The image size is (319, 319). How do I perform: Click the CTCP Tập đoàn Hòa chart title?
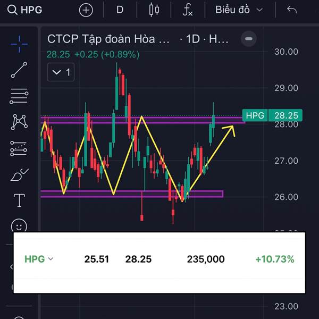(108, 39)
